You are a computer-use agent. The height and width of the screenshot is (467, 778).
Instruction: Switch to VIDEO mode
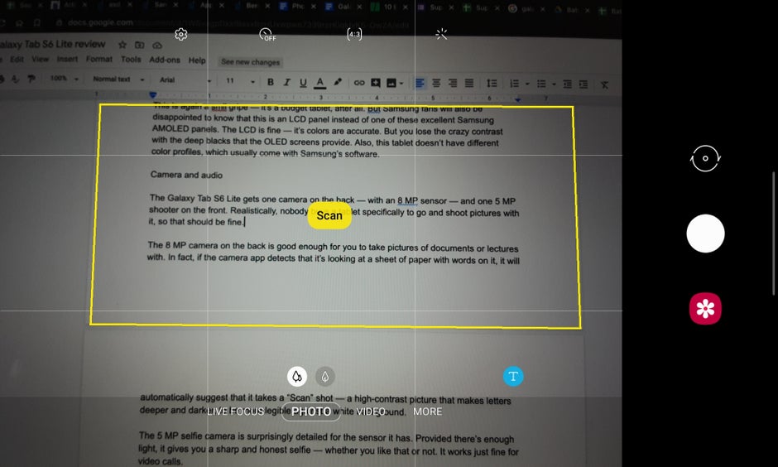click(x=371, y=412)
